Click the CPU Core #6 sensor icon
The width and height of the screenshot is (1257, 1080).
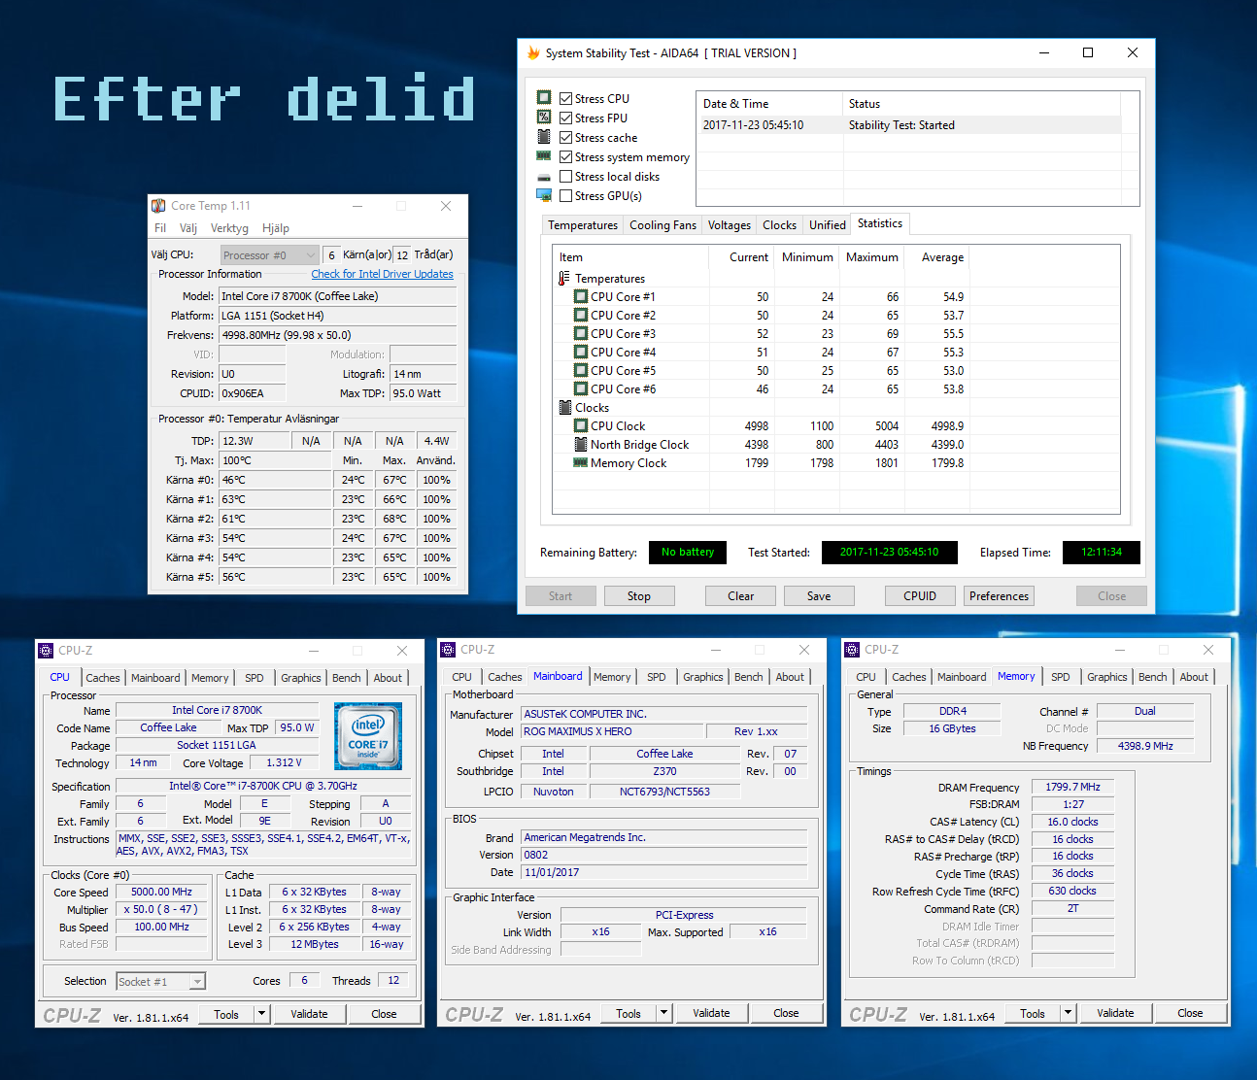pos(581,389)
